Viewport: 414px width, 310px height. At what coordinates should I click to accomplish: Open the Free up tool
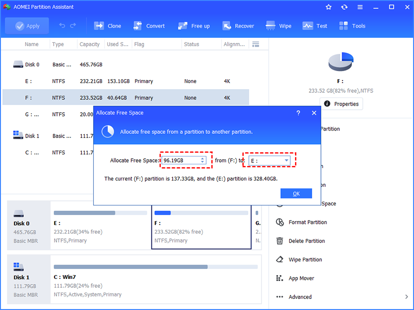[193, 26]
